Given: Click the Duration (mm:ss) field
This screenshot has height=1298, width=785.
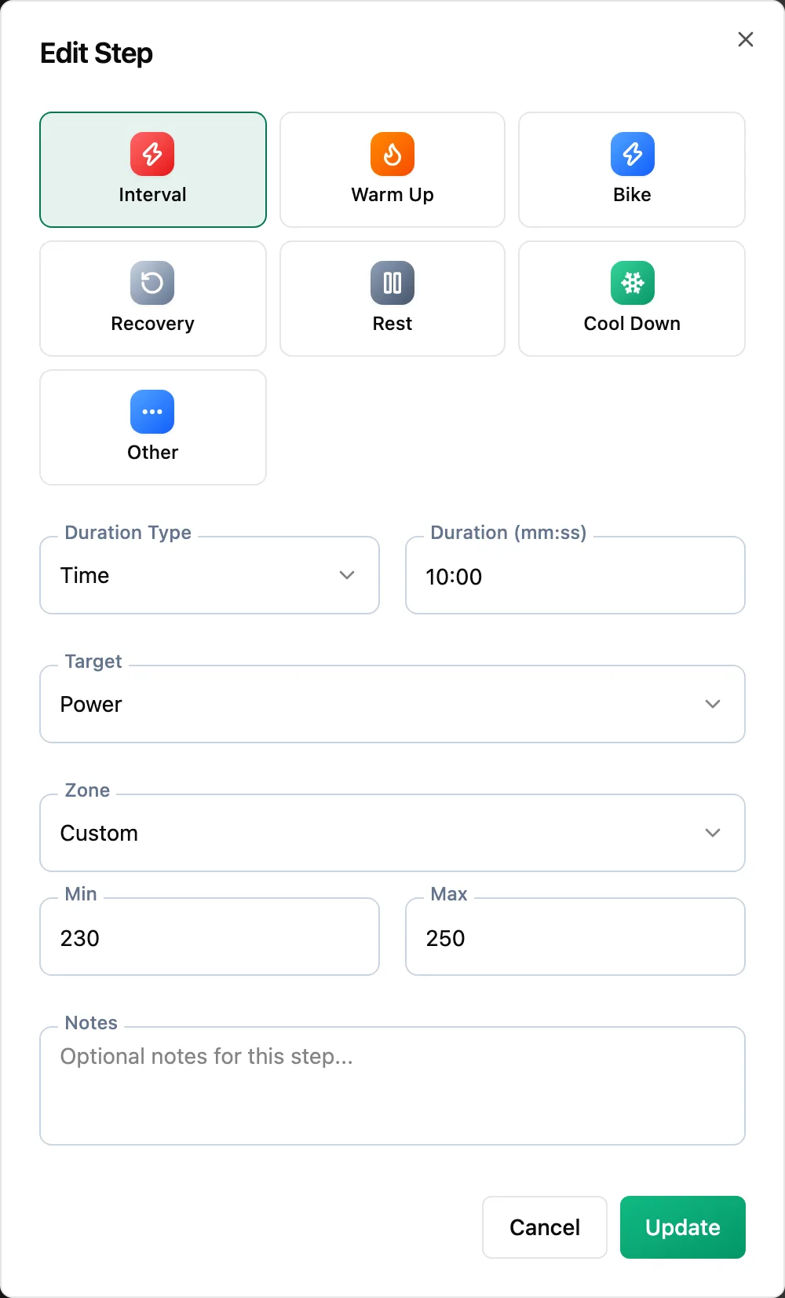Looking at the screenshot, I should pos(575,575).
